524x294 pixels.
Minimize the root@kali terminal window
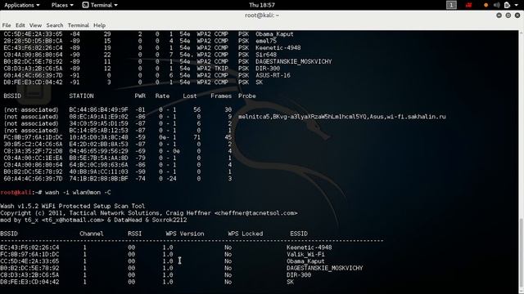point(499,16)
